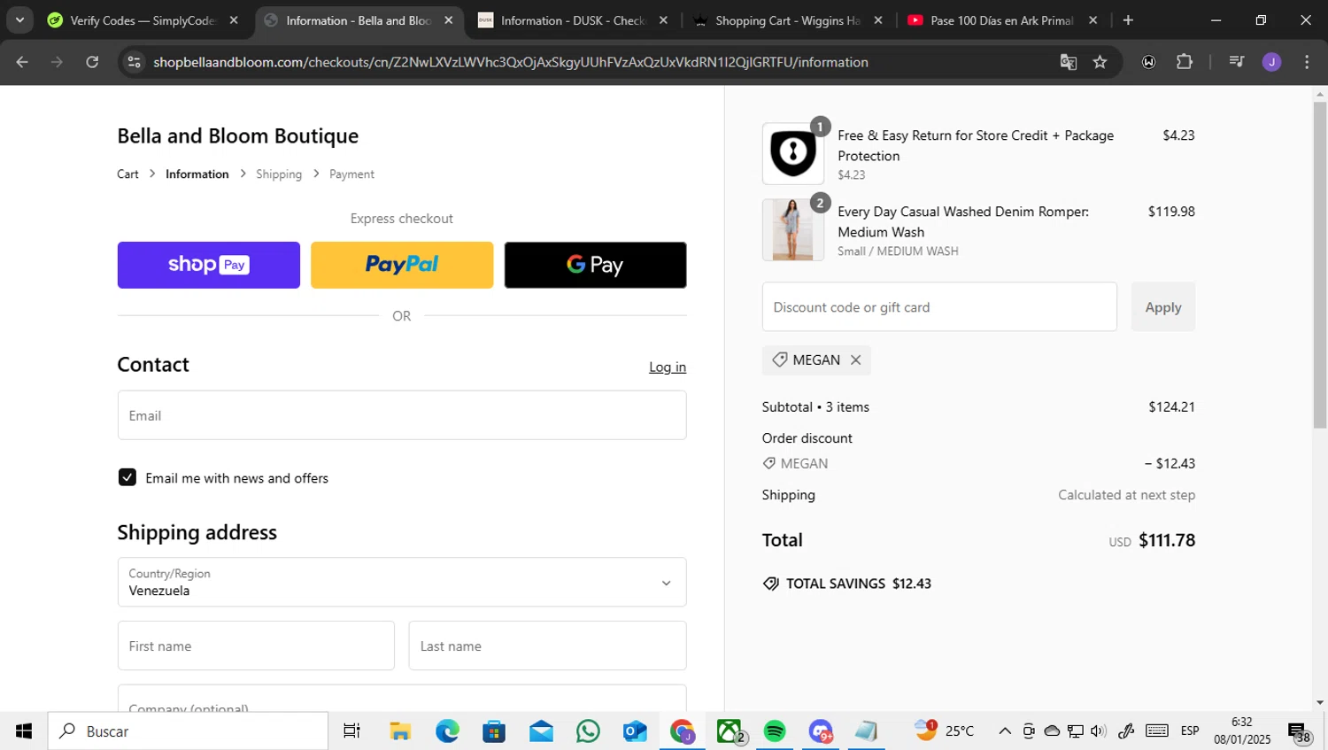Viewport: 1328px width, 750px height.
Task: Open Spotify from taskbar
Action: click(775, 731)
